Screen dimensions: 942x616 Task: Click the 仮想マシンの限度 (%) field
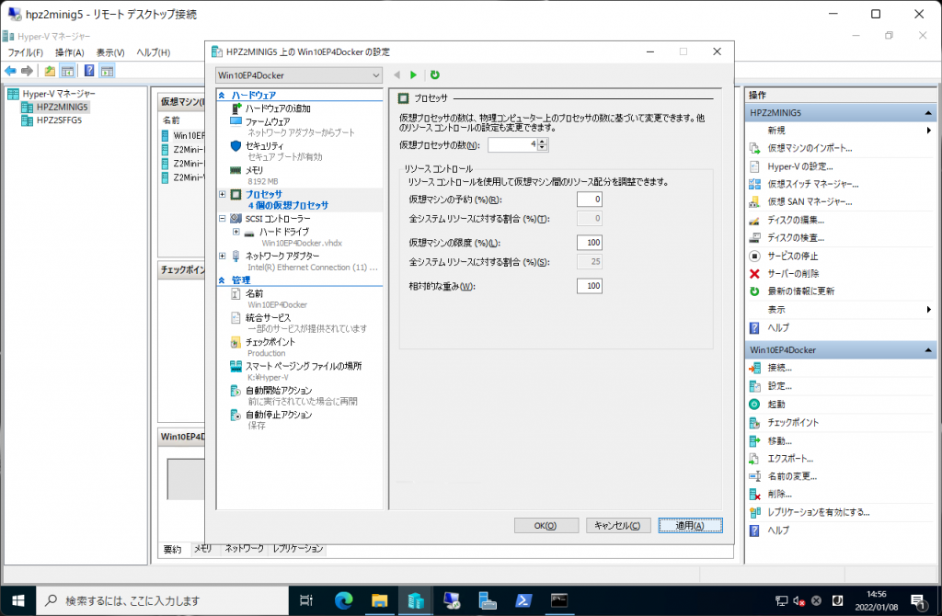[590, 243]
